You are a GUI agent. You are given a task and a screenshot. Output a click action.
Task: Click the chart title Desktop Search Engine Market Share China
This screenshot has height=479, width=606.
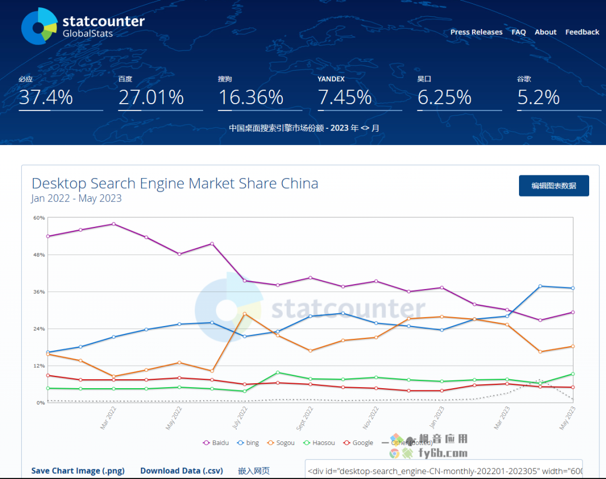[x=175, y=183]
